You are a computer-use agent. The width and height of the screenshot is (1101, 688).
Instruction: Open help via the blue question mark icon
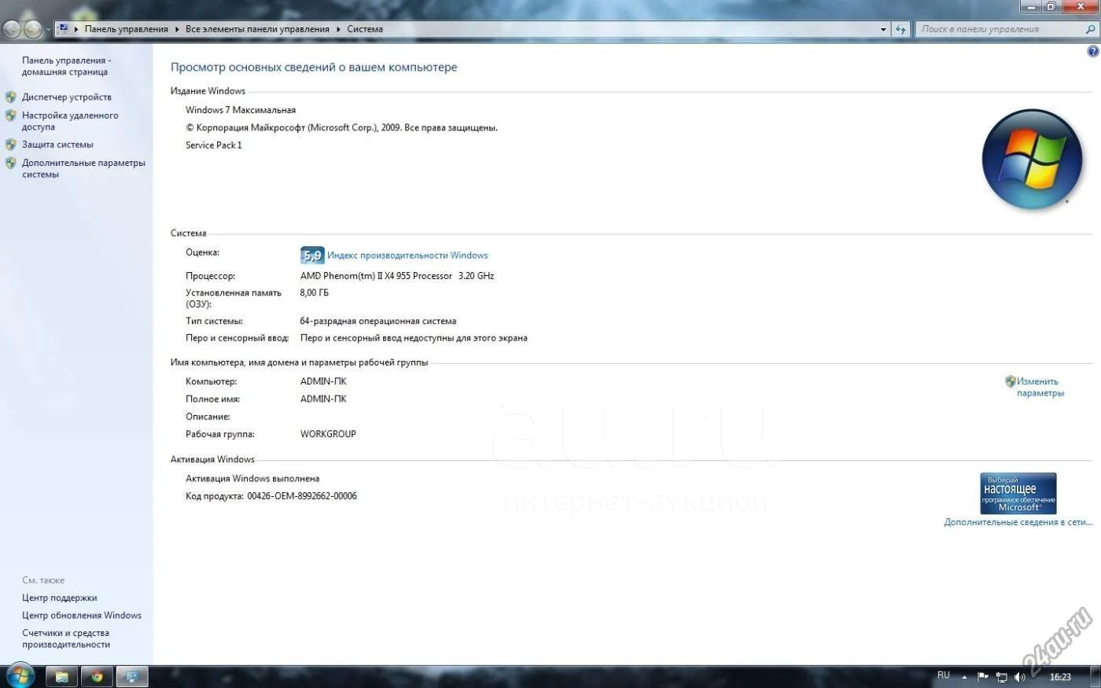(x=1092, y=51)
